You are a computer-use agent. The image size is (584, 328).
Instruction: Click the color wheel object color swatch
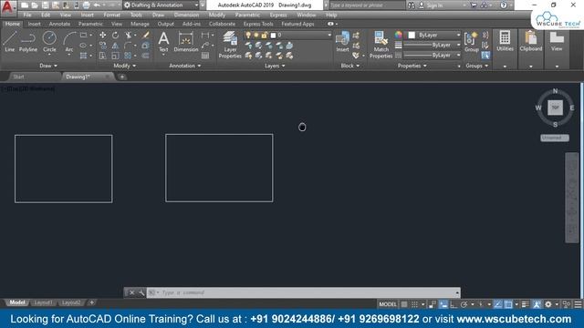(x=399, y=35)
